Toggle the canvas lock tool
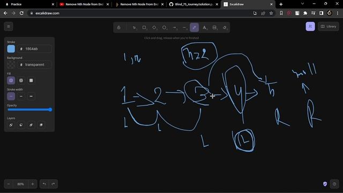Screen dimensions: 343x193 [x=118, y=27]
